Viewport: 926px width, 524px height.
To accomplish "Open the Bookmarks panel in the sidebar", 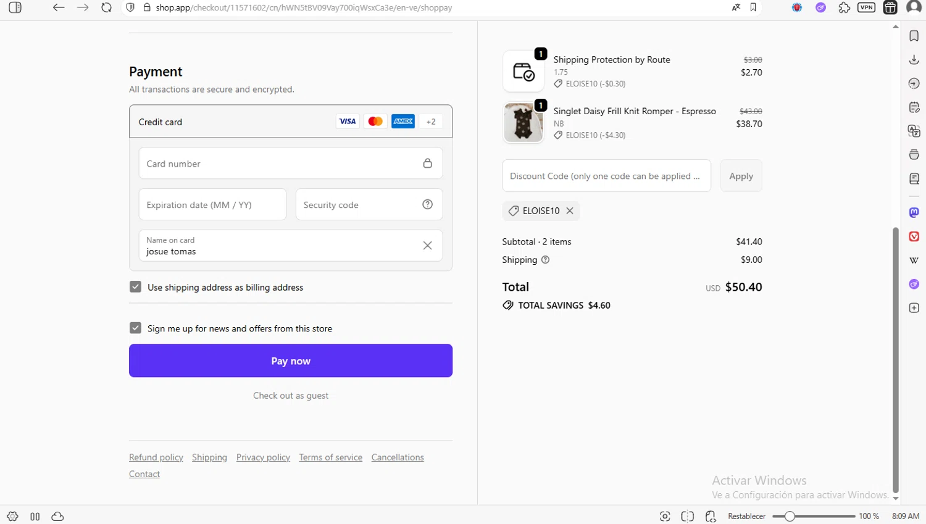I will pyautogui.click(x=914, y=36).
